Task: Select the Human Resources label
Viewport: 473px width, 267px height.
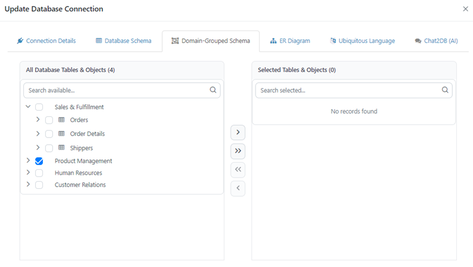Action: click(x=79, y=173)
